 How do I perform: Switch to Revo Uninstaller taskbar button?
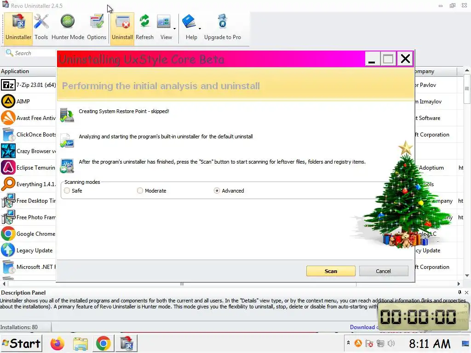click(x=126, y=344)
